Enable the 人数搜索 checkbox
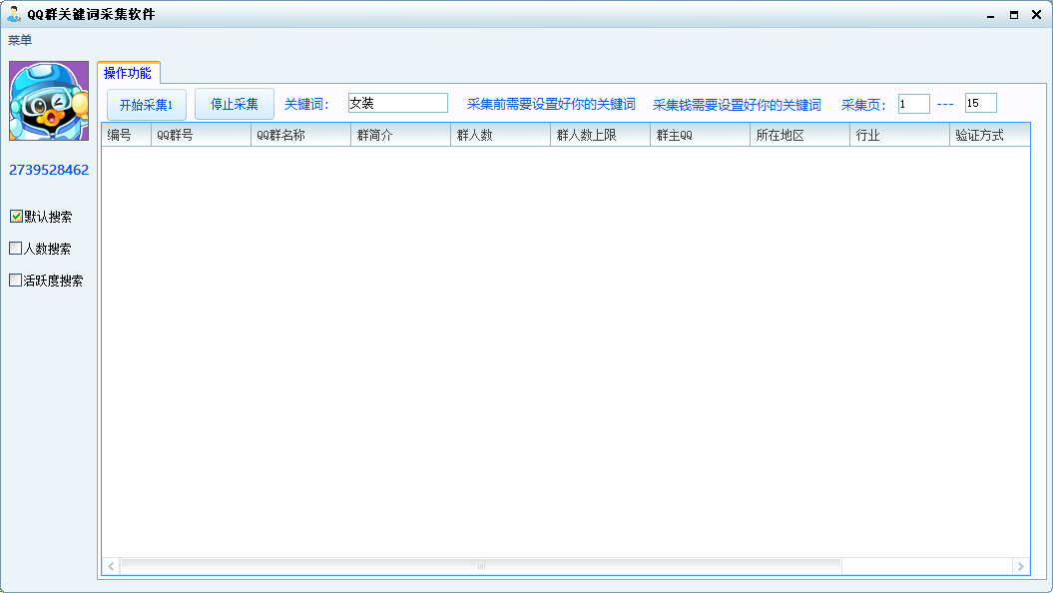1053x593 pixels. point(16,249)
